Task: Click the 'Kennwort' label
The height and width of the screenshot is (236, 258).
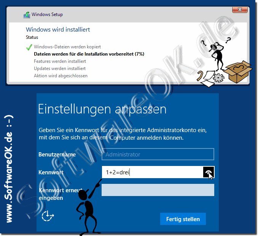Action: click(x=51, y=172)
